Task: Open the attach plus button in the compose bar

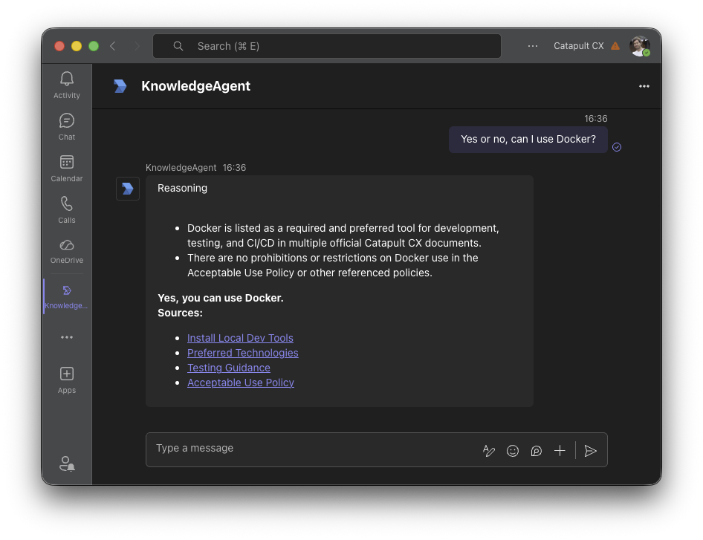Action: pyautogui.click(x=560, y=450)
